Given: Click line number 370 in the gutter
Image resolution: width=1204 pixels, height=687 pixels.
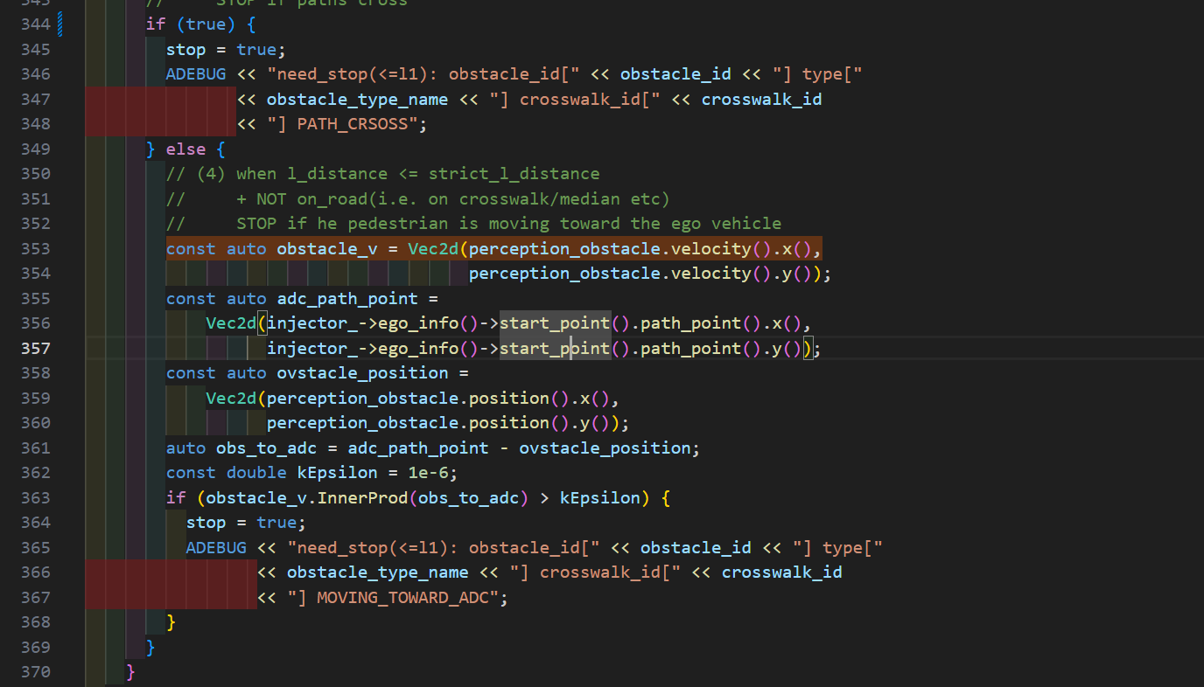Looking at the screenshot, I should coord(37,672).
